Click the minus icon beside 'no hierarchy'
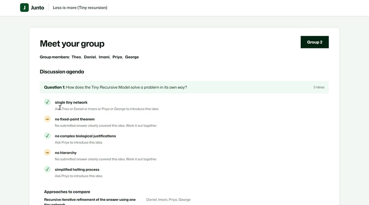 point(47,152)
